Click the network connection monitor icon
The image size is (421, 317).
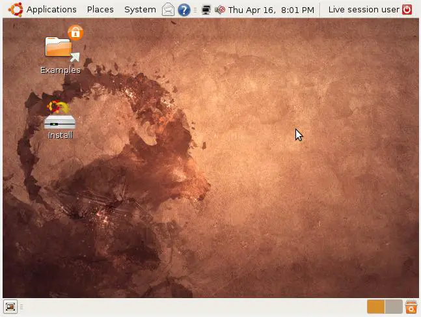pos(207,10)
